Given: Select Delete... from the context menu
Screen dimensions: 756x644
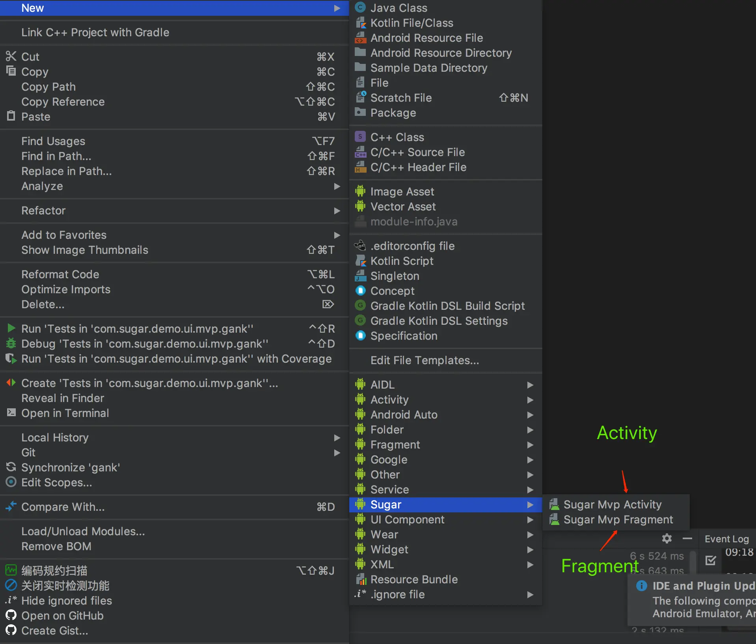Looking at the screenshot, I should [174, 304].
